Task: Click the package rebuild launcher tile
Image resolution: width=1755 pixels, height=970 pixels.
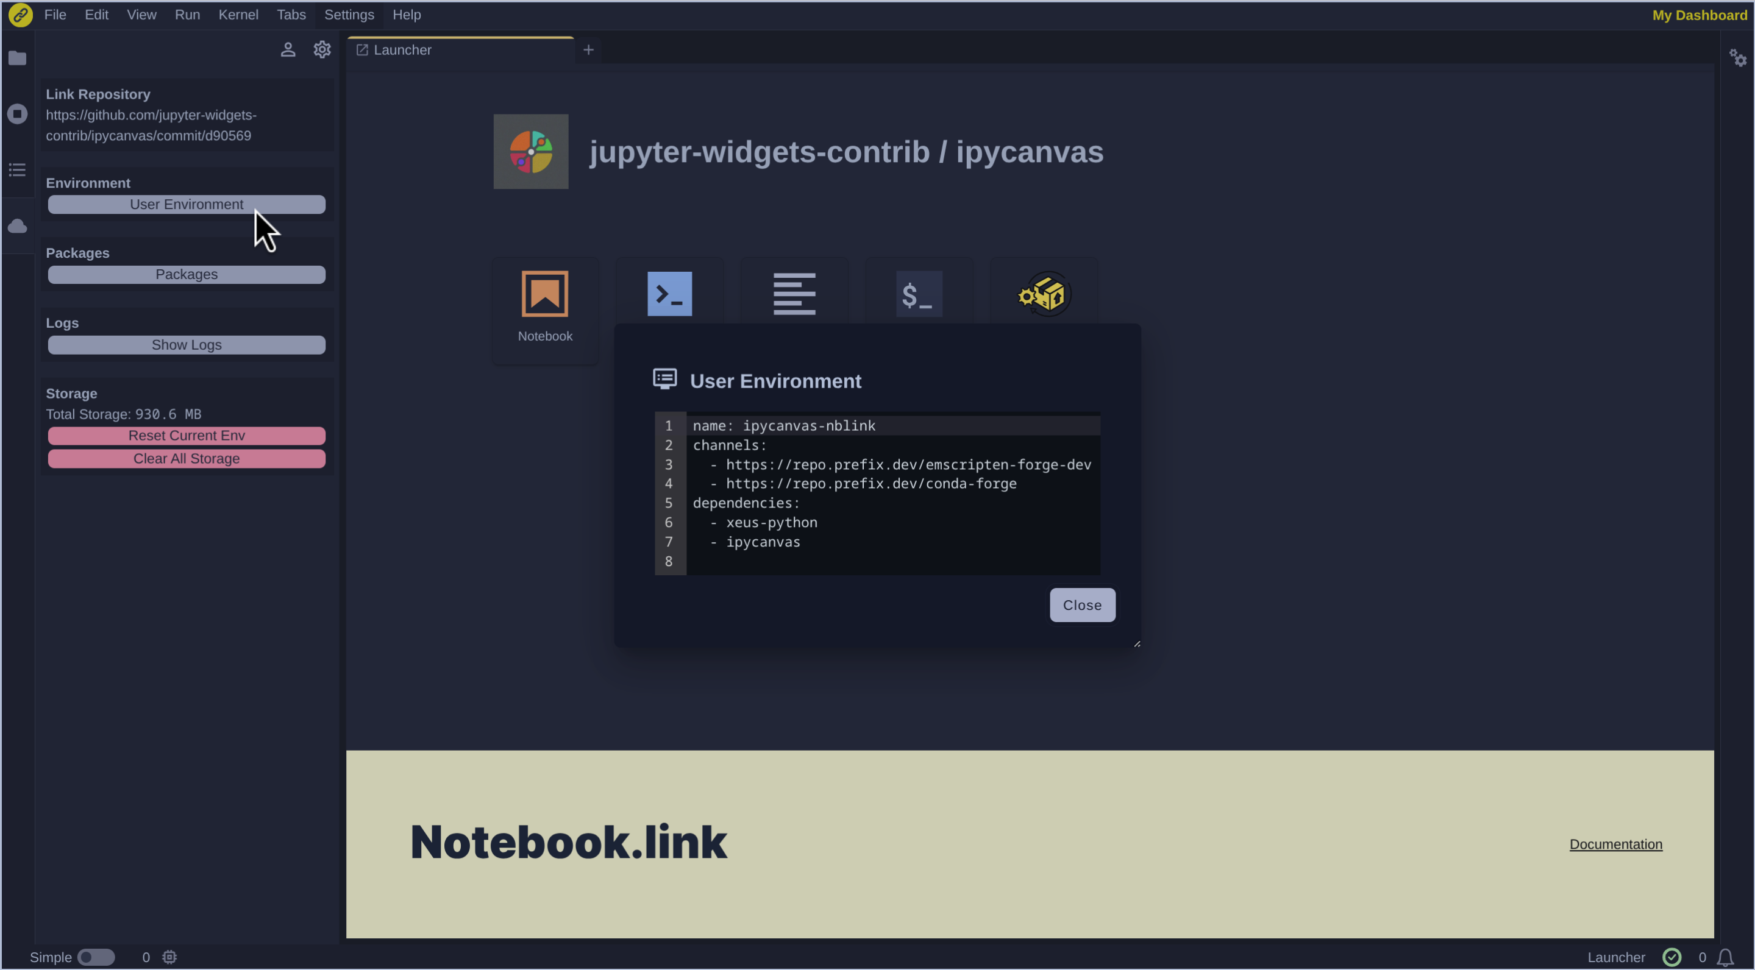Action: [x=1043, y=294]
